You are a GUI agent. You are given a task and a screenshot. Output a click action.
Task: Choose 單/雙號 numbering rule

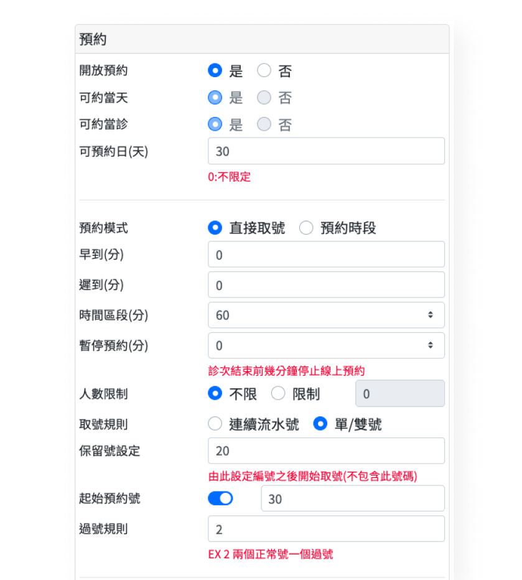[320, 424]
